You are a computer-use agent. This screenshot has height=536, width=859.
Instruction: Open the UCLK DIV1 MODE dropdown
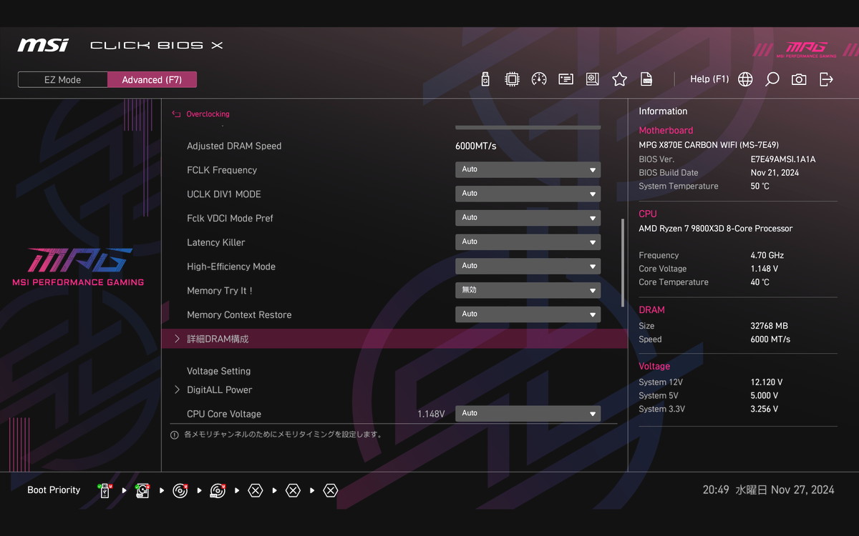pyautogui.click(x=528, y=194)
